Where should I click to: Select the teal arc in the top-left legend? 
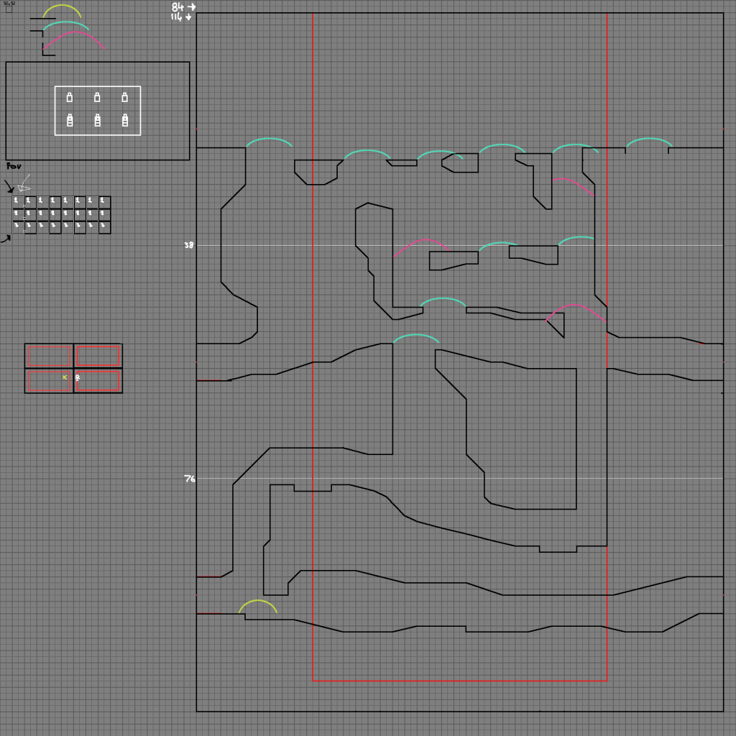coord(66,24)
